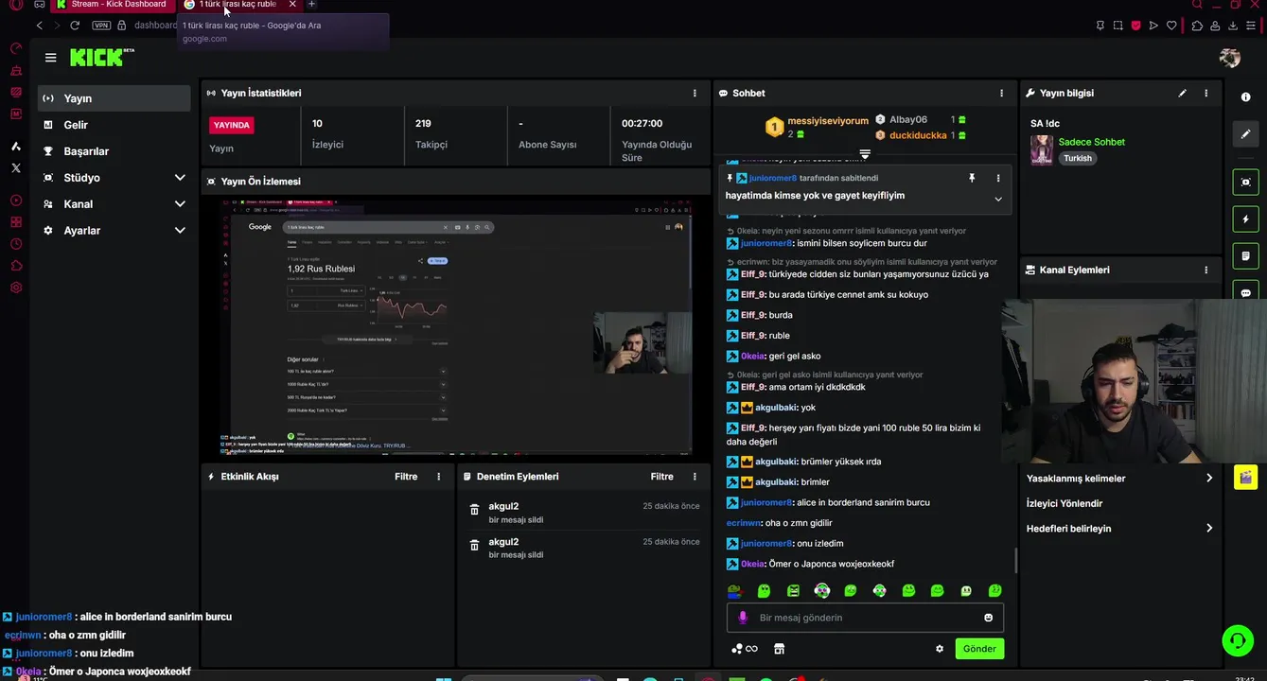
Task: Click the channel points infinity icon
Action: pos(745,649)
